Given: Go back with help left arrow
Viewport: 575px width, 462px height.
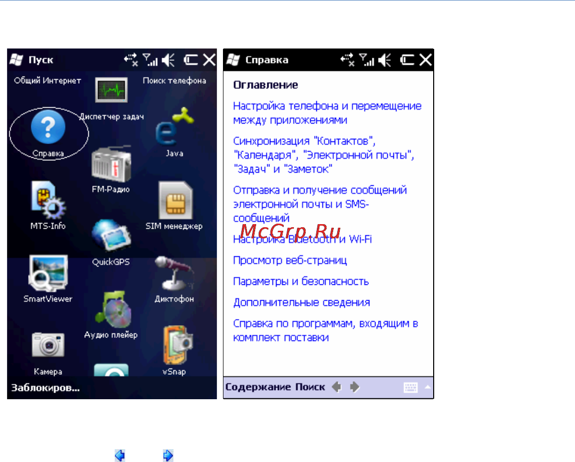Looking at the screenshot, I should 336,387.
